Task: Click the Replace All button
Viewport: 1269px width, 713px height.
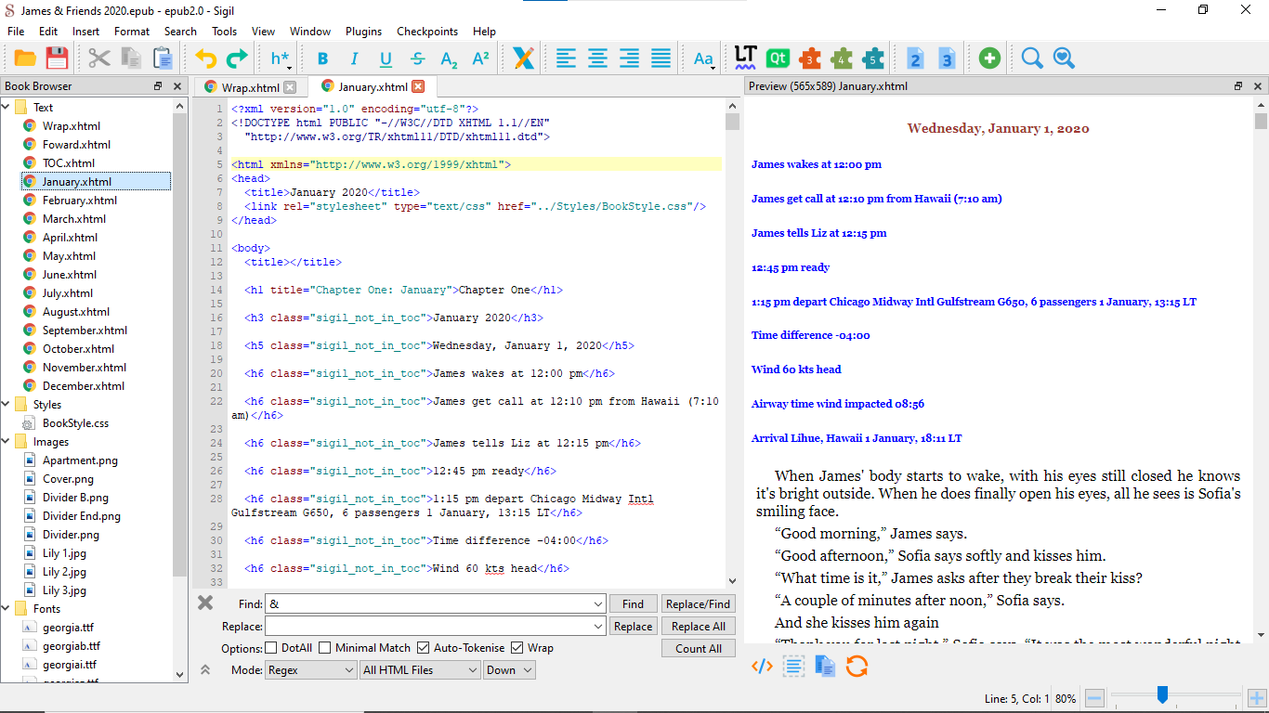Action: tap(698, 627)
